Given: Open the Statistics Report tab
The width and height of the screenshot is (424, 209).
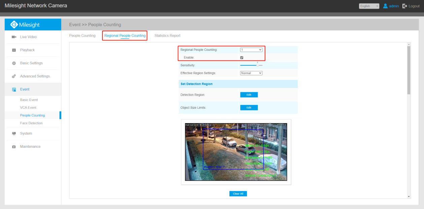Looking at the screenshot, I should pyautogui.click(x=167, y=36).
